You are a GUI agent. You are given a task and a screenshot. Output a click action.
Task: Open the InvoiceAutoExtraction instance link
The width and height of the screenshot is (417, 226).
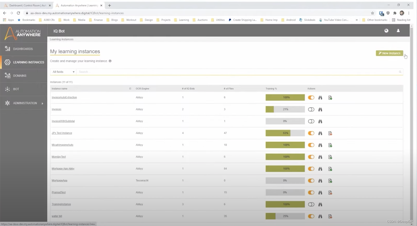tap(64, 97)
